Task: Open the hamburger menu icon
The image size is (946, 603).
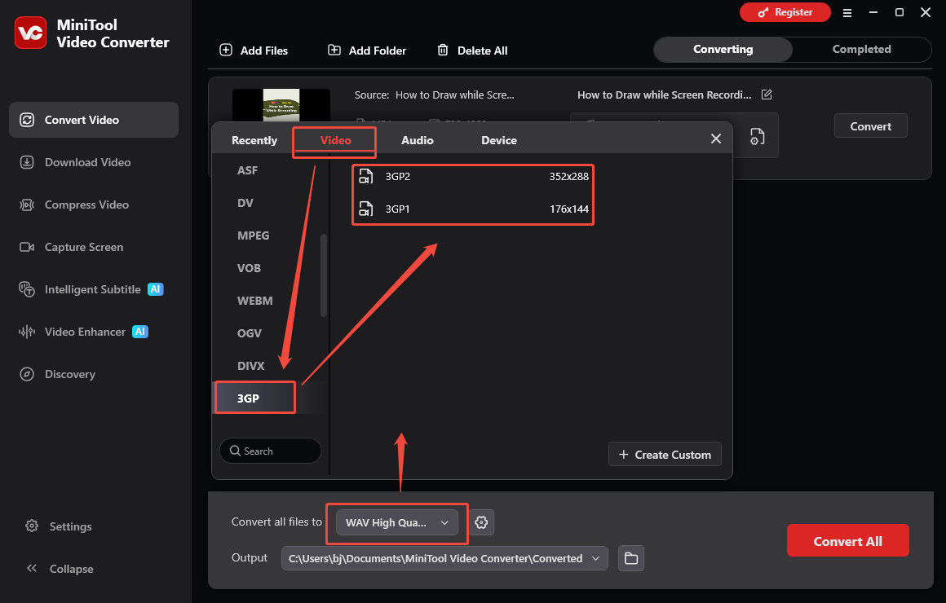Action: [x=847, y=13]
